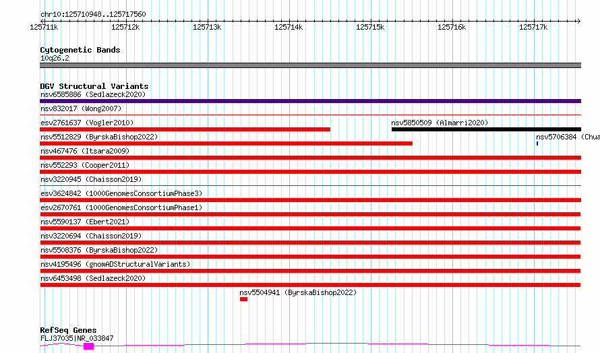Open nsv3220945 (Chaisson2019) label
Image resolution: width=600 pixels, height=353 pixels.
tap(91, 179)
